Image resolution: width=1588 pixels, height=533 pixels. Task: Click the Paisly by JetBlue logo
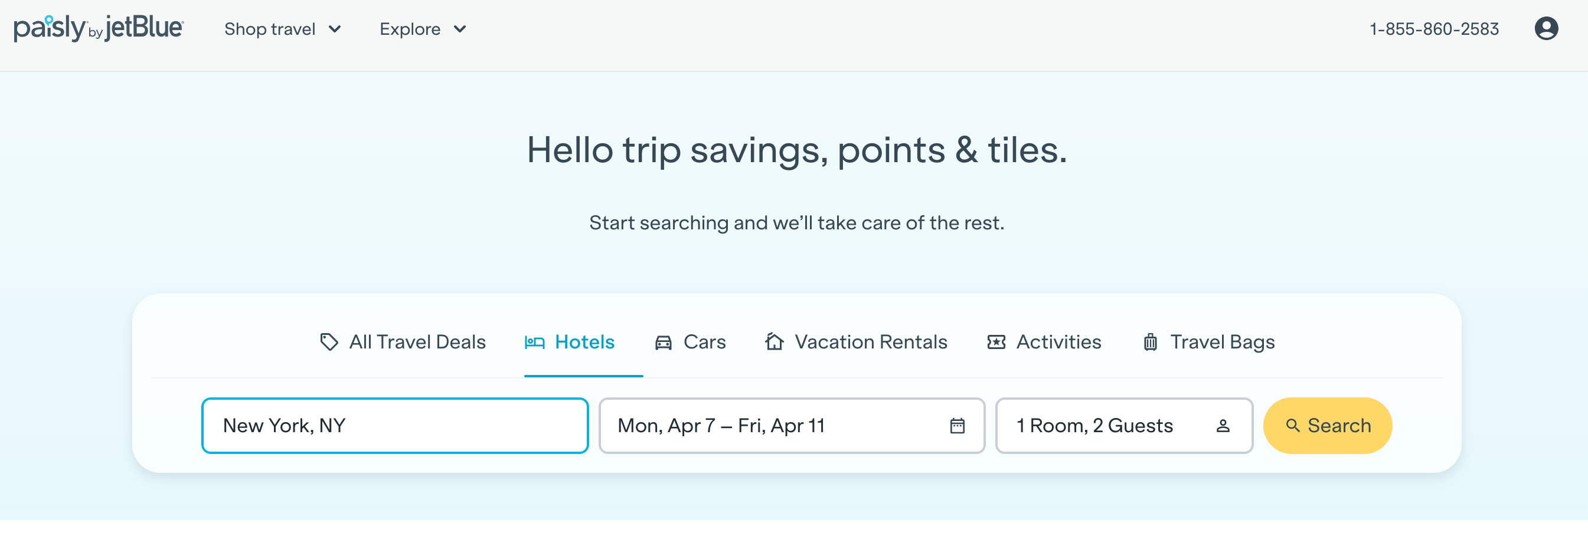coord(99,28)
